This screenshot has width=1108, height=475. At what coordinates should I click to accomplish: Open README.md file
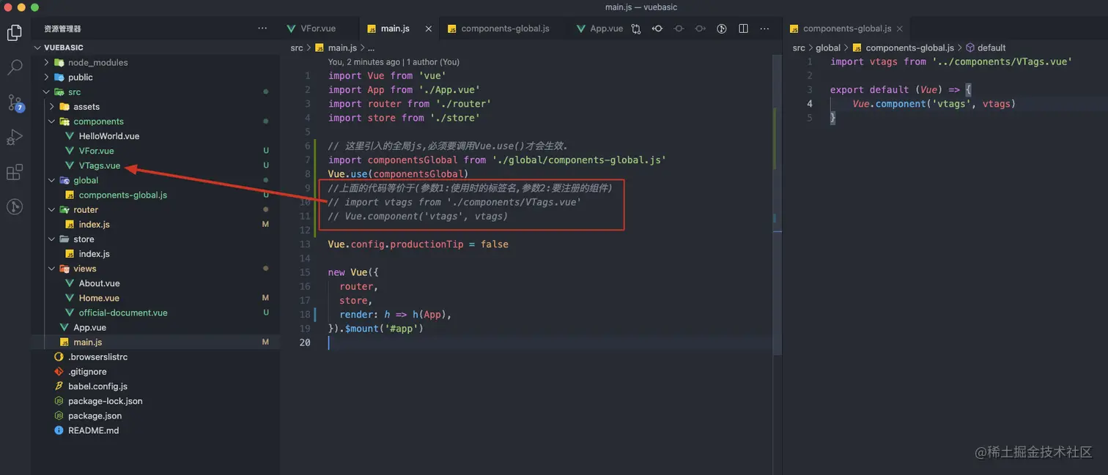94,430
